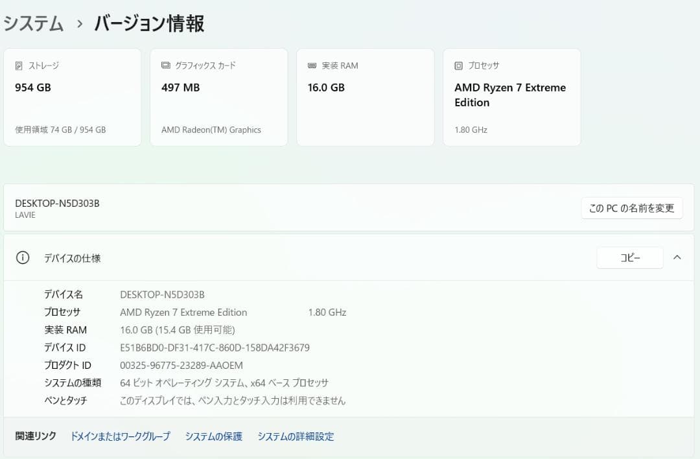Open the システムの保護 link
700x459 pixels.
click(215, 436)
